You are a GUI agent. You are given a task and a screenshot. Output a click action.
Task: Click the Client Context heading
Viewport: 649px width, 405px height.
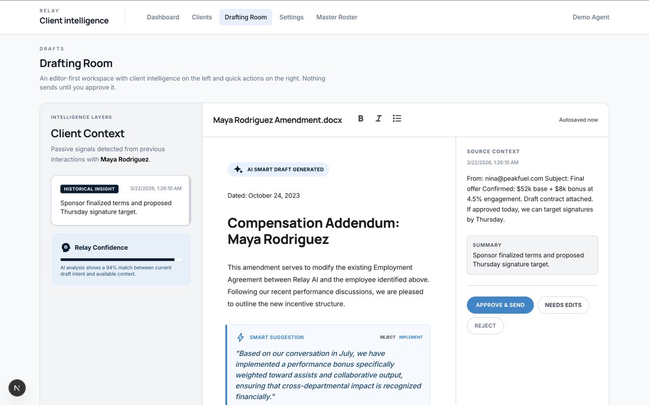[x=88, y=133]
